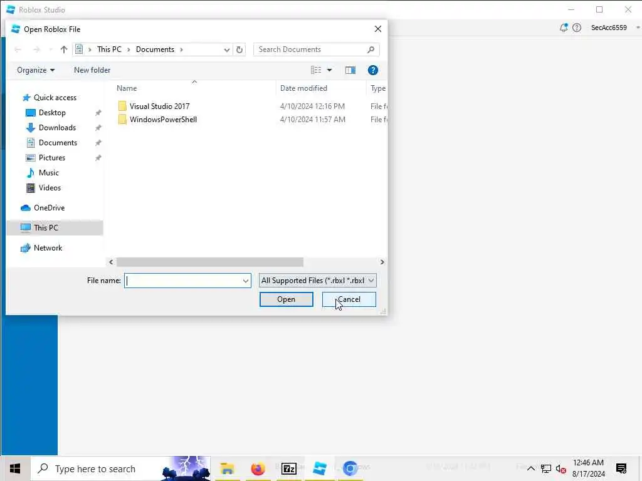Open Music in navigation pane
642x481 pixels.
49,173
